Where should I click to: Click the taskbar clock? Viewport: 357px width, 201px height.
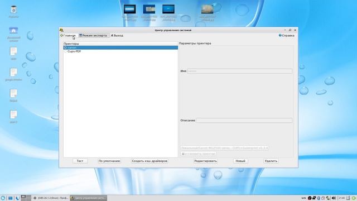(342, 198)
